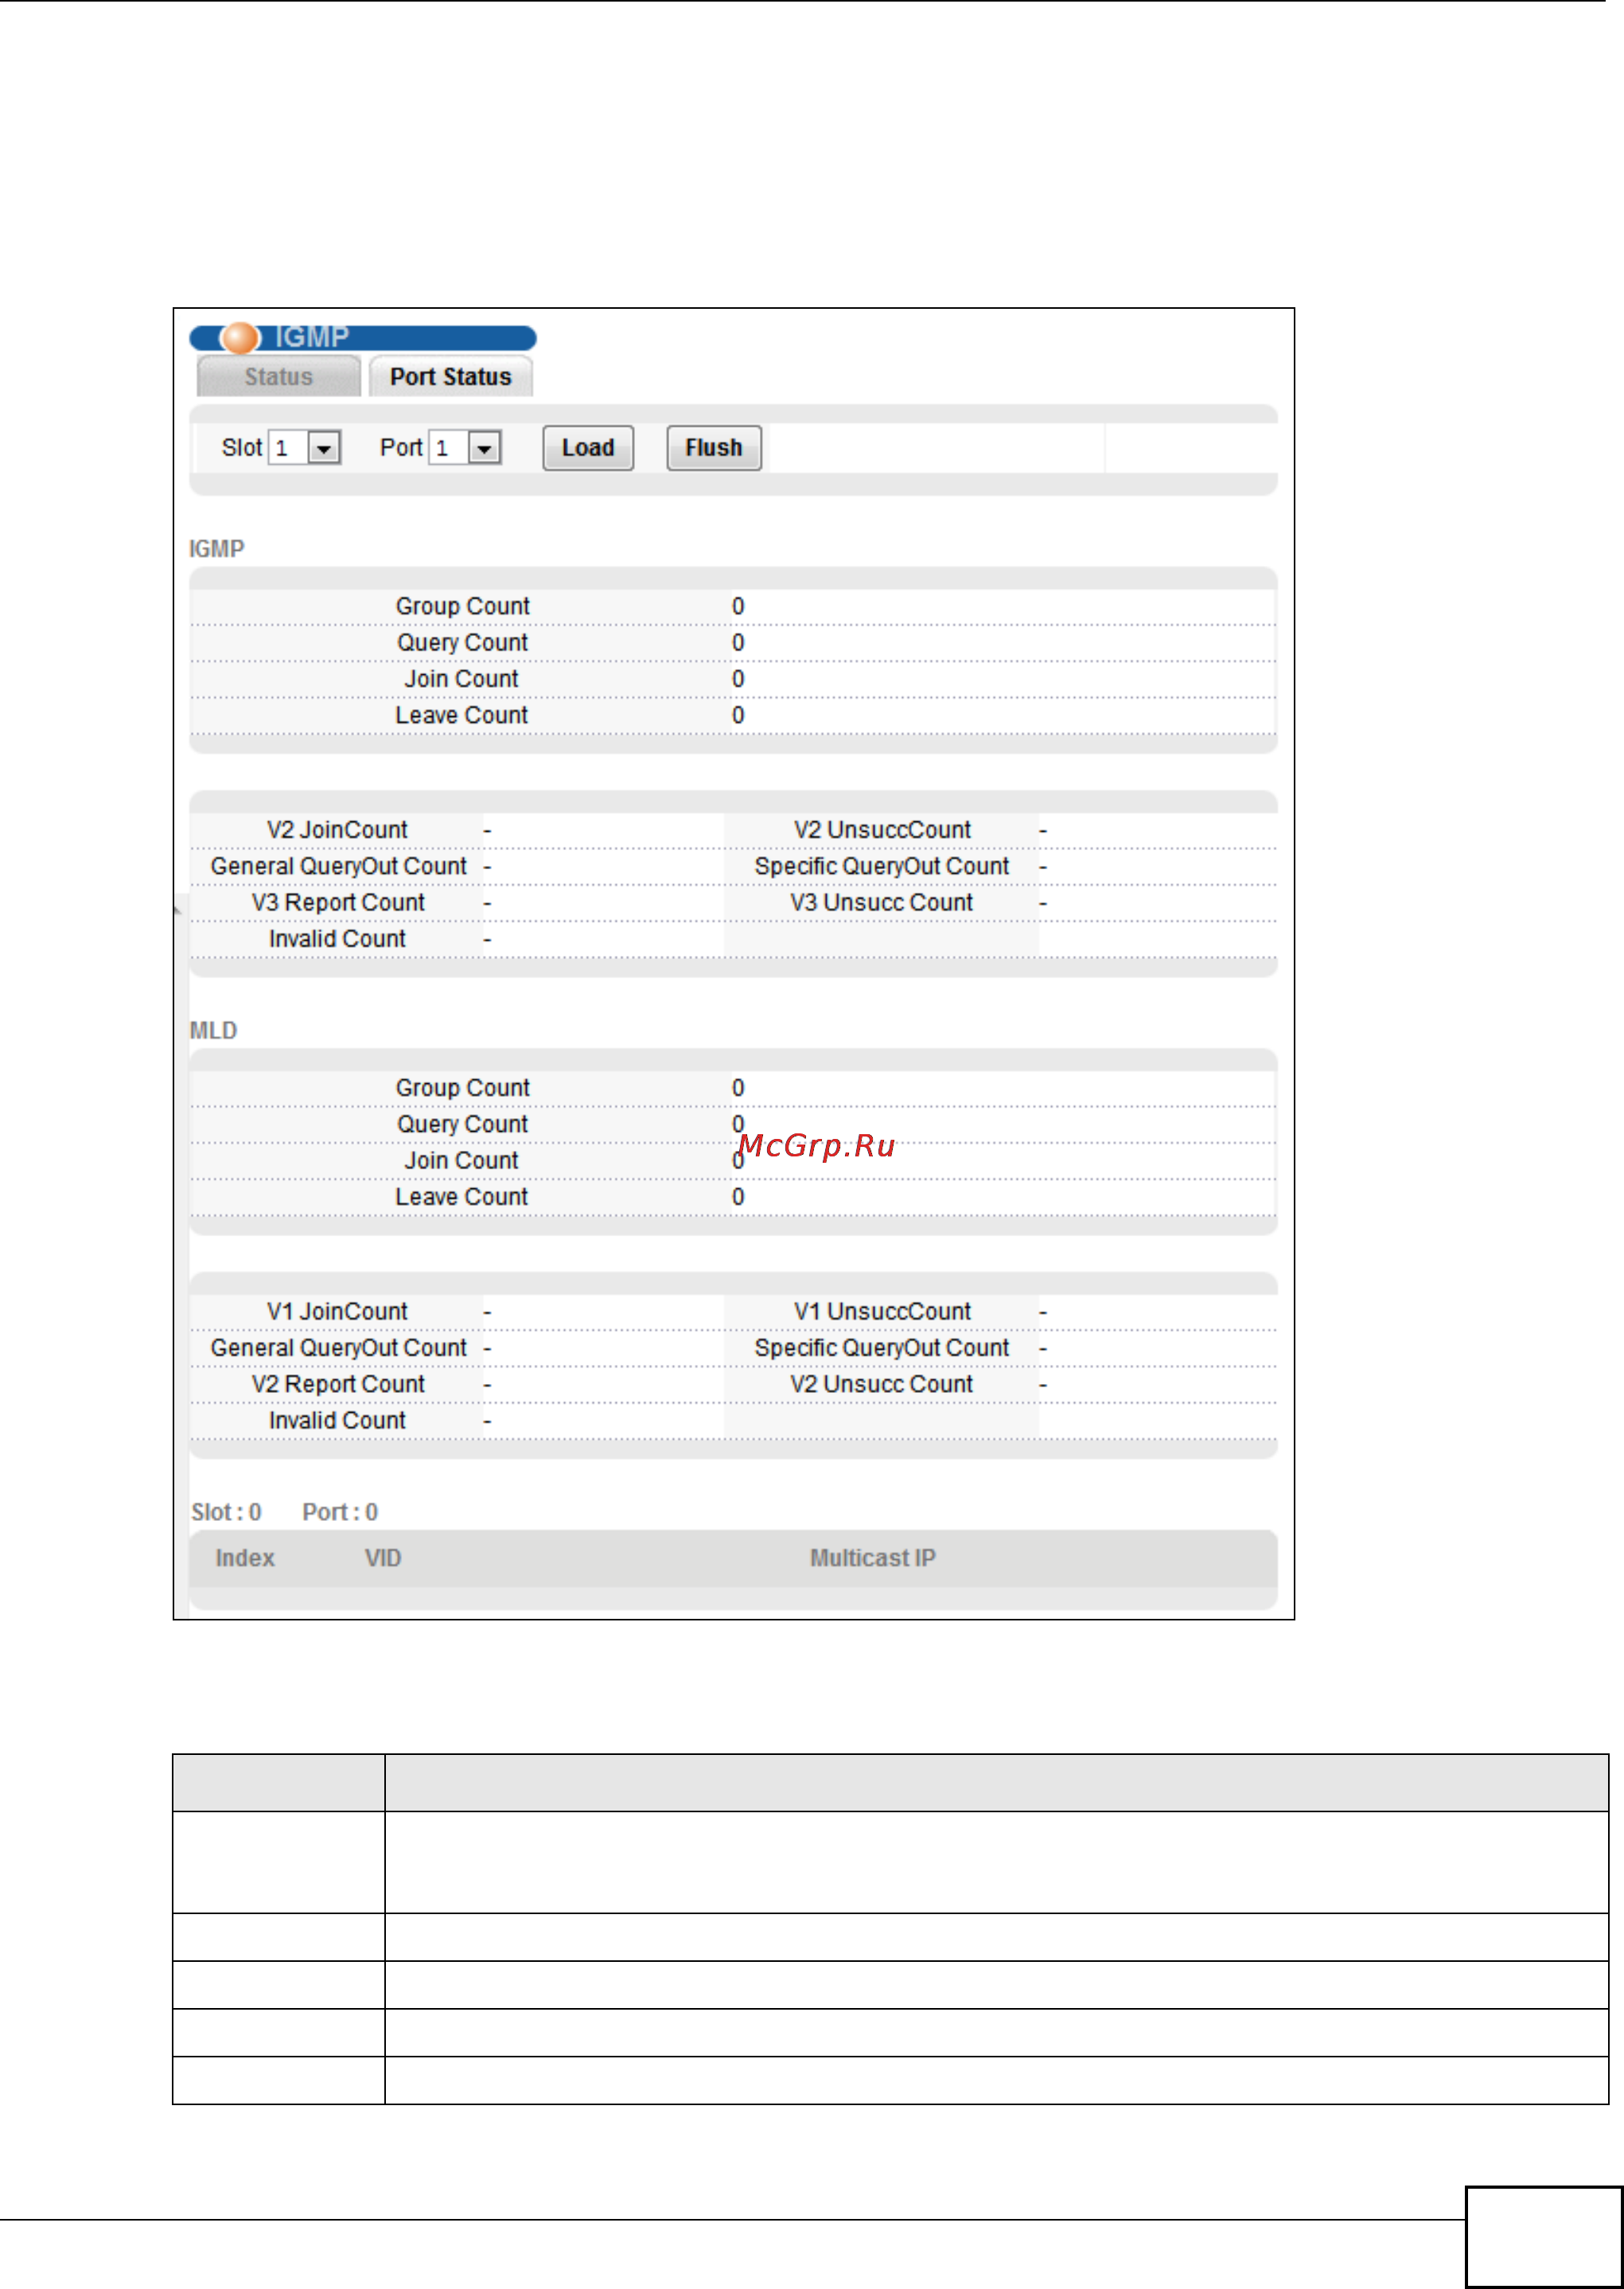Screen dimensions: 1624x2289
Task: Click the V3 Unsucc Count label
Action: coord(881,903)
